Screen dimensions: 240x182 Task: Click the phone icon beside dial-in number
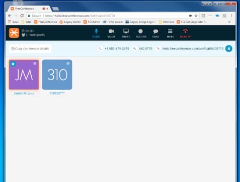(x=100, y=48)
